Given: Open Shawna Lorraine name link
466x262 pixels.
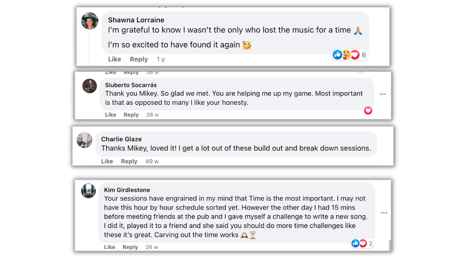Looking at the screenshot, I should 136,20.
